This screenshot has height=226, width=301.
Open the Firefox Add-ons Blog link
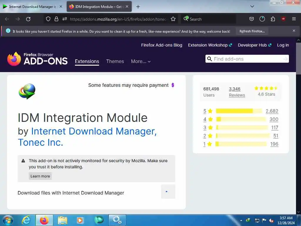(x=162, y=45)
